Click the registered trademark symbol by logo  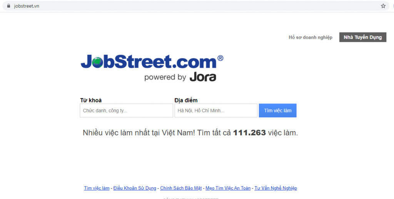coord(220,58)
